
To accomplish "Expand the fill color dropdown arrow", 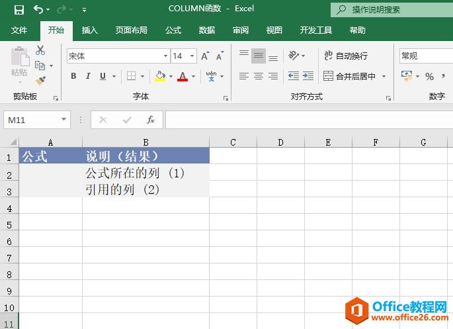I will coord(171,76).
